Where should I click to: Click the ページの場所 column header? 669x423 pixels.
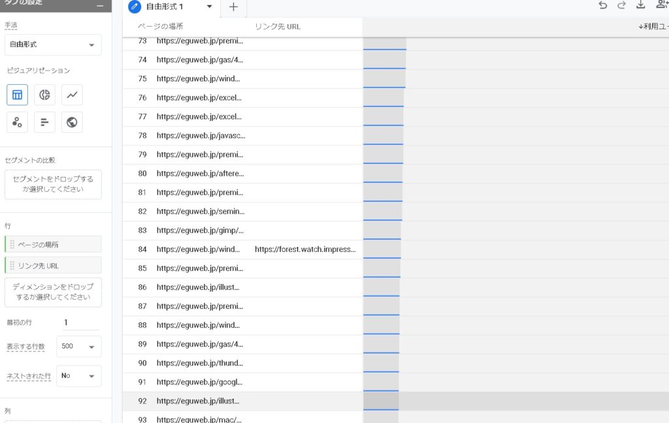coord(161,27)
